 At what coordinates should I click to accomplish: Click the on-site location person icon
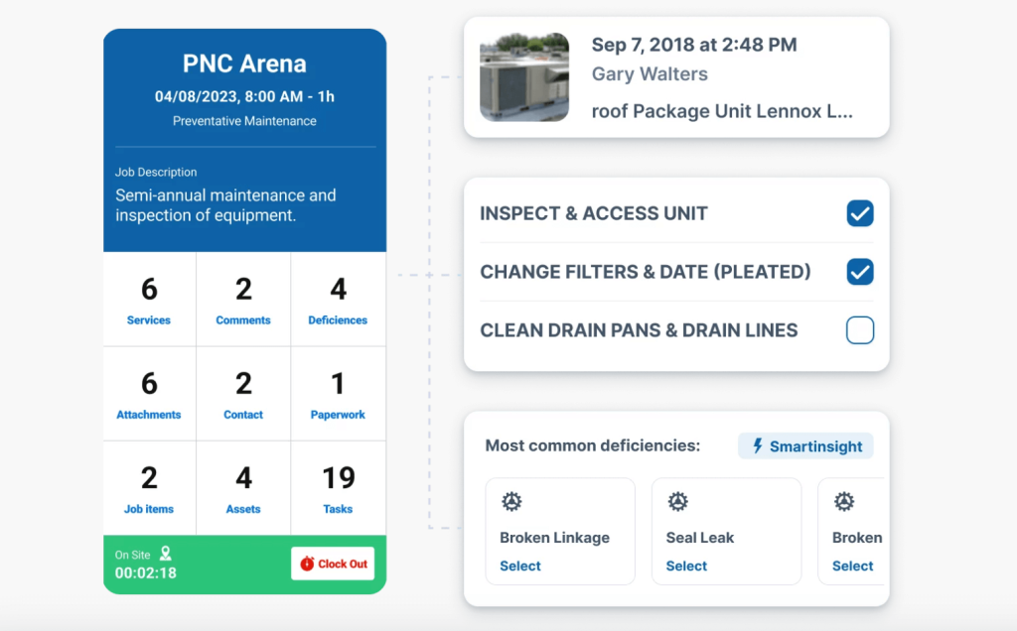pos(166,554)
